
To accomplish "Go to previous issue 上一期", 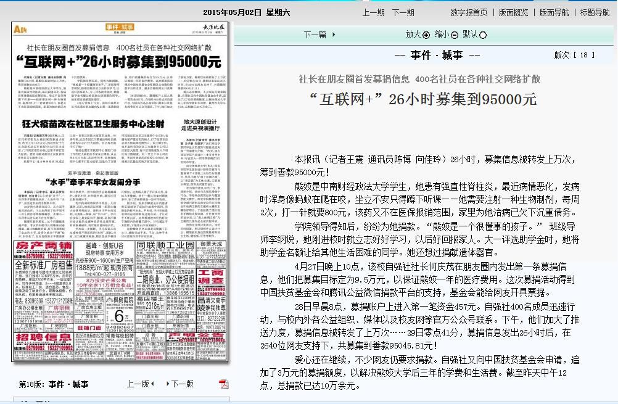I will point(373,12).
